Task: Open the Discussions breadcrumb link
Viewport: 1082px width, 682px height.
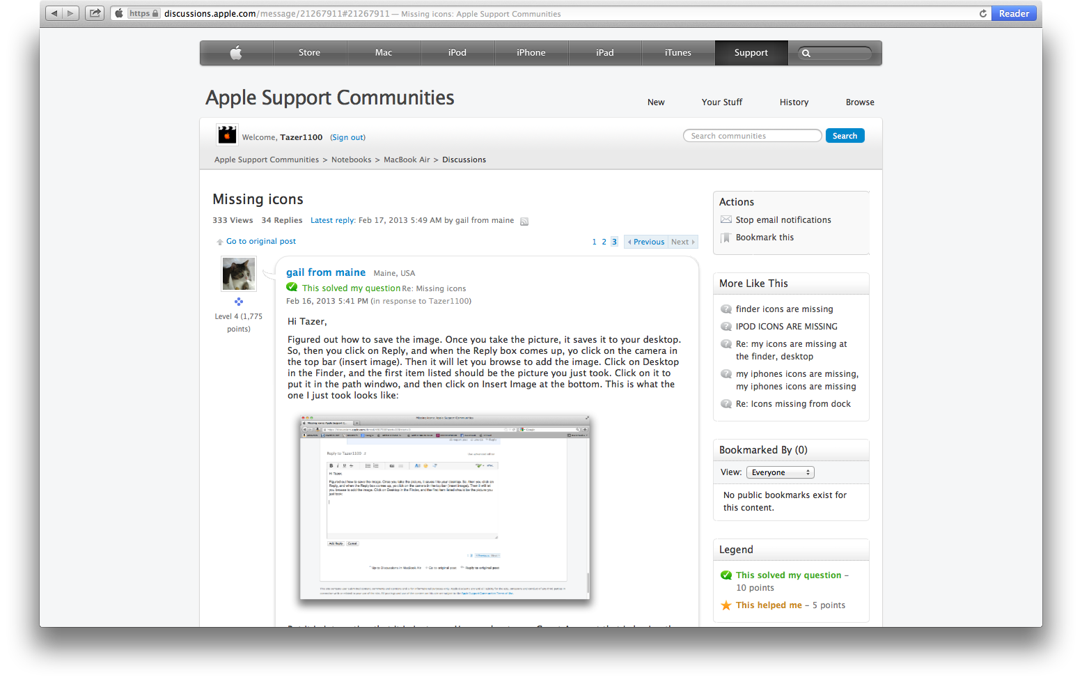Action: tap(464, 160)
